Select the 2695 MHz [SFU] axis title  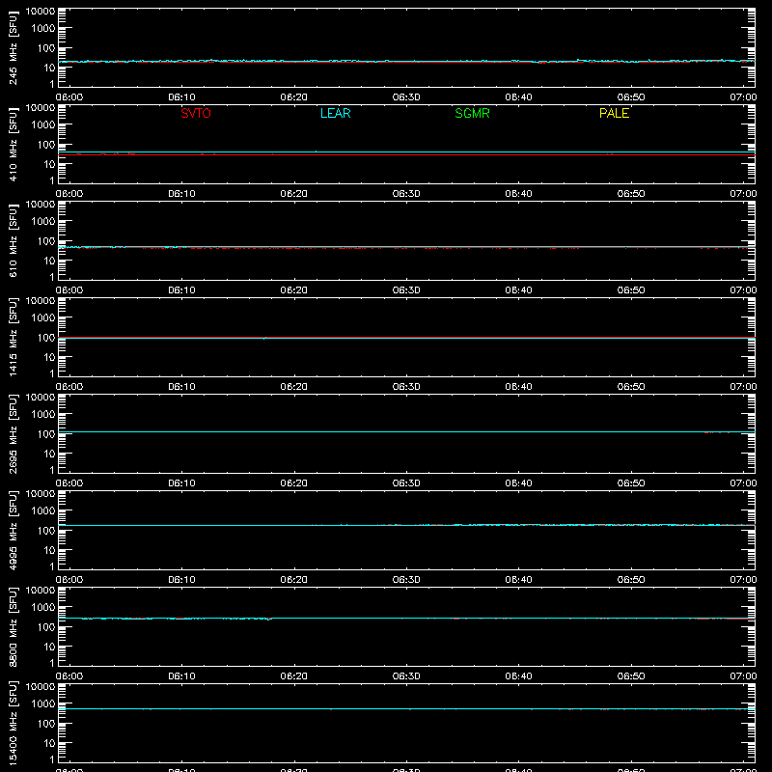[x=14, y=433]
